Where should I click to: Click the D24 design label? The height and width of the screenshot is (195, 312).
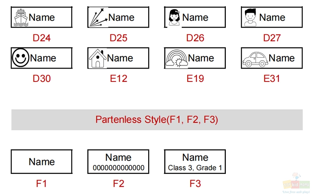[x=42, y=38]
